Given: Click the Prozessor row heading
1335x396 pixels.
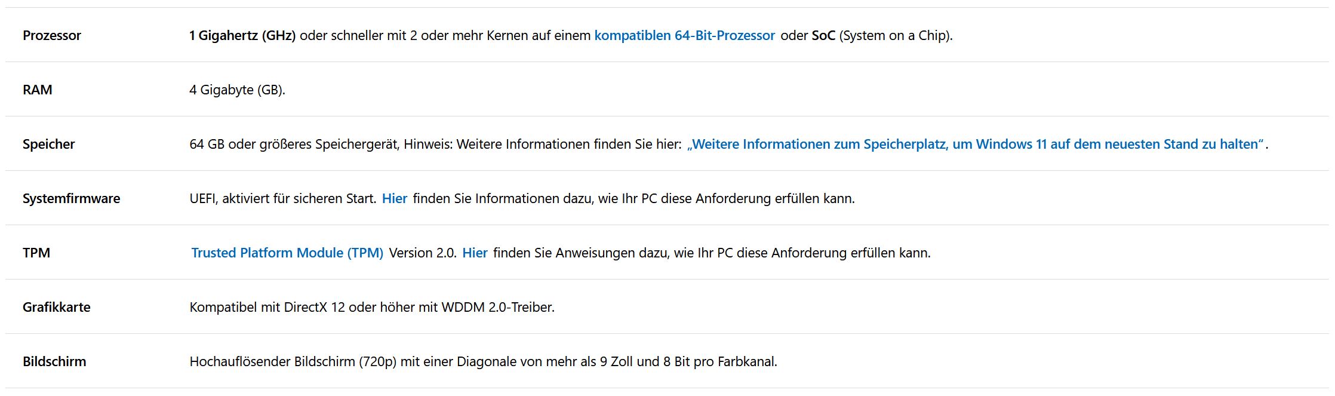Looking at the screenshot, I should pyautogui.click(x=52, y=36).
